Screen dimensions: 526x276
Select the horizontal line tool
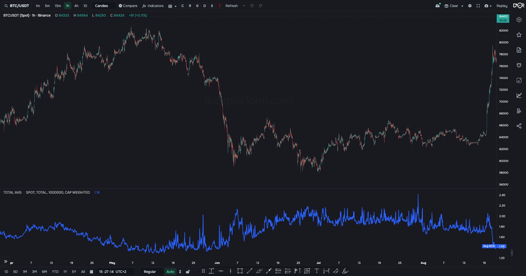pyautogui.click(x=221, y=271)
